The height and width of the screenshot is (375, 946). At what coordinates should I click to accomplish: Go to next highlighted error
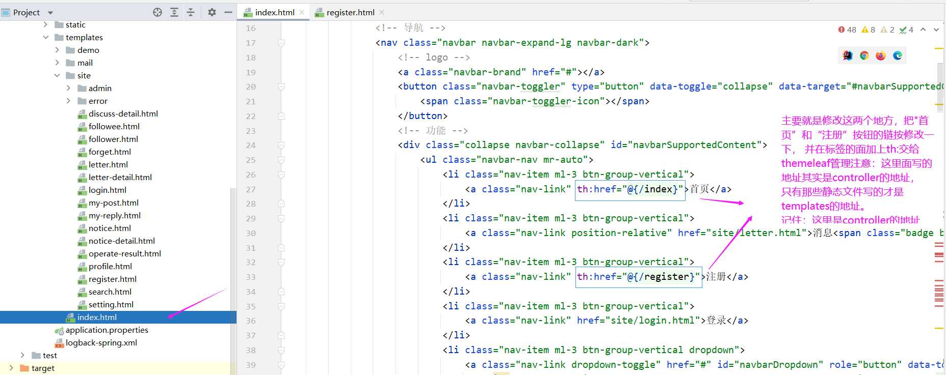pyautogui.click(x=936, y=30)
